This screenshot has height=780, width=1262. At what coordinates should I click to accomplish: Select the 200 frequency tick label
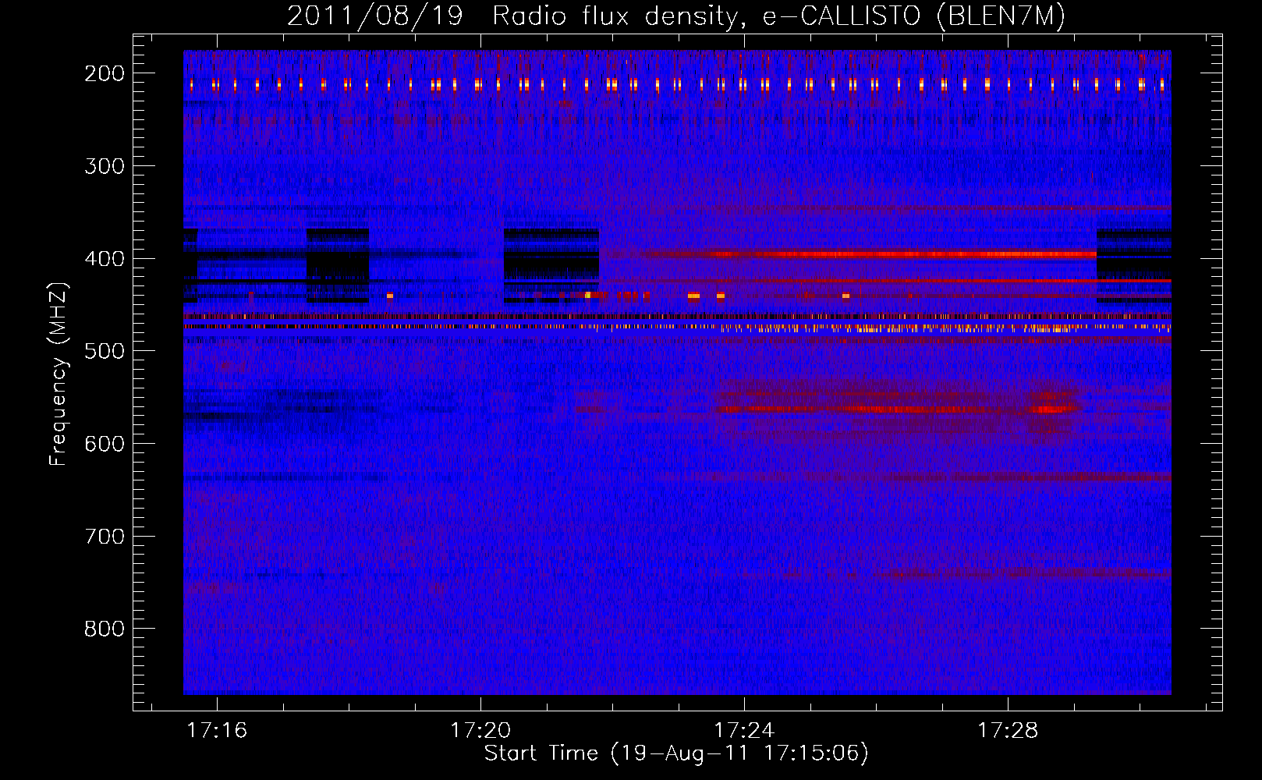pyautogui.click(x=105, y=73)
